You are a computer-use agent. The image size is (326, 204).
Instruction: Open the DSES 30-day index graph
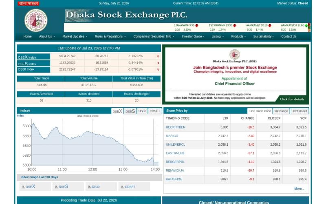[68, 186]
